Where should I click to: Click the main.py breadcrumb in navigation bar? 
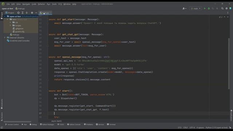coord(20,9)
